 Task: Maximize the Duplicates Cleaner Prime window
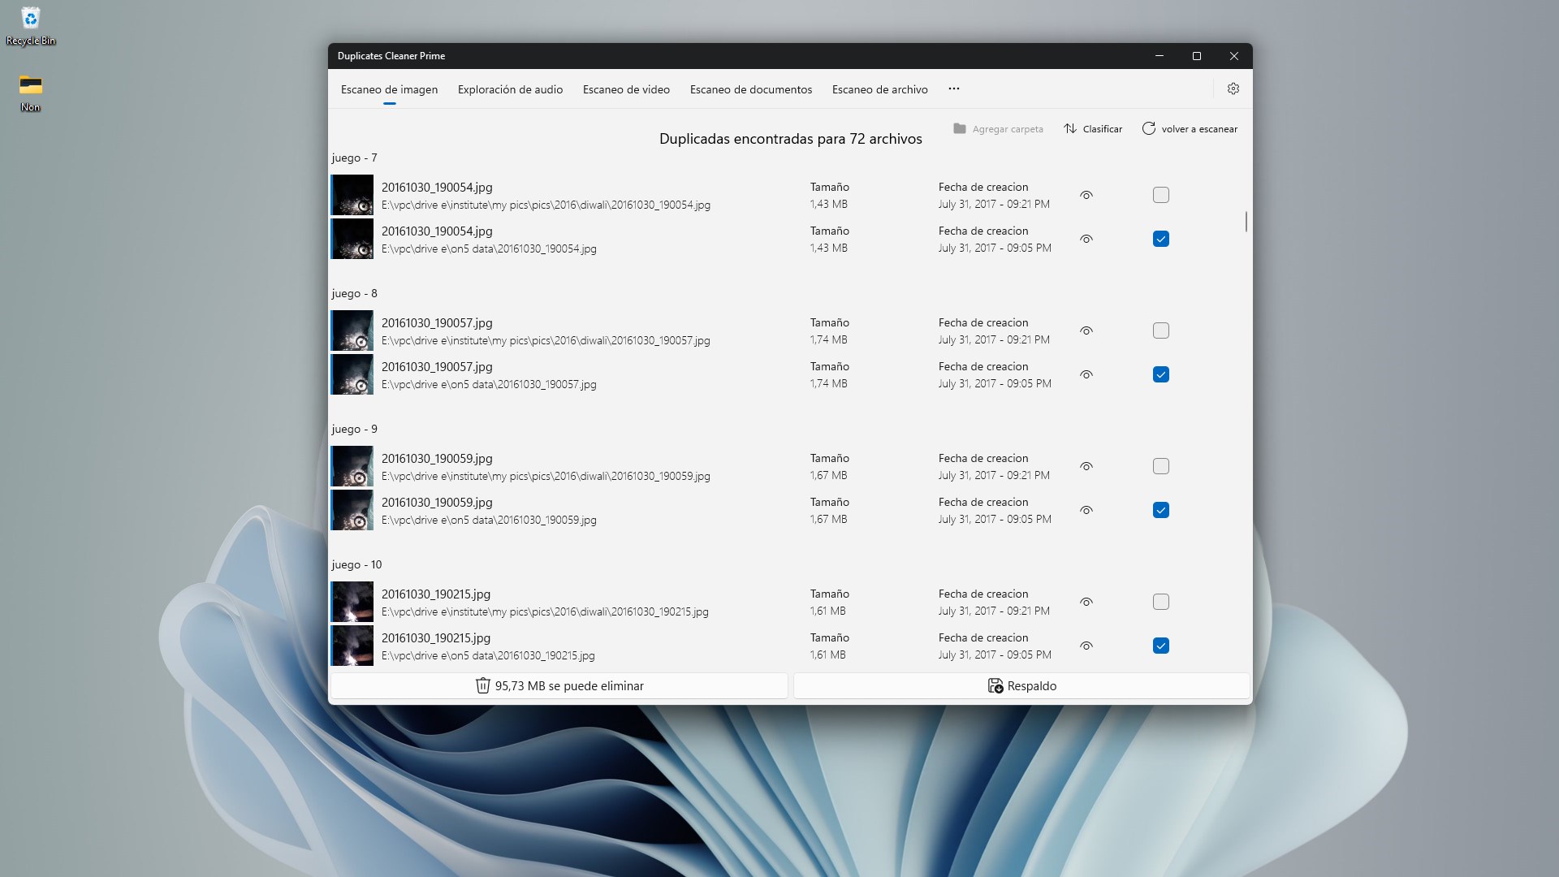point(1196,56)
